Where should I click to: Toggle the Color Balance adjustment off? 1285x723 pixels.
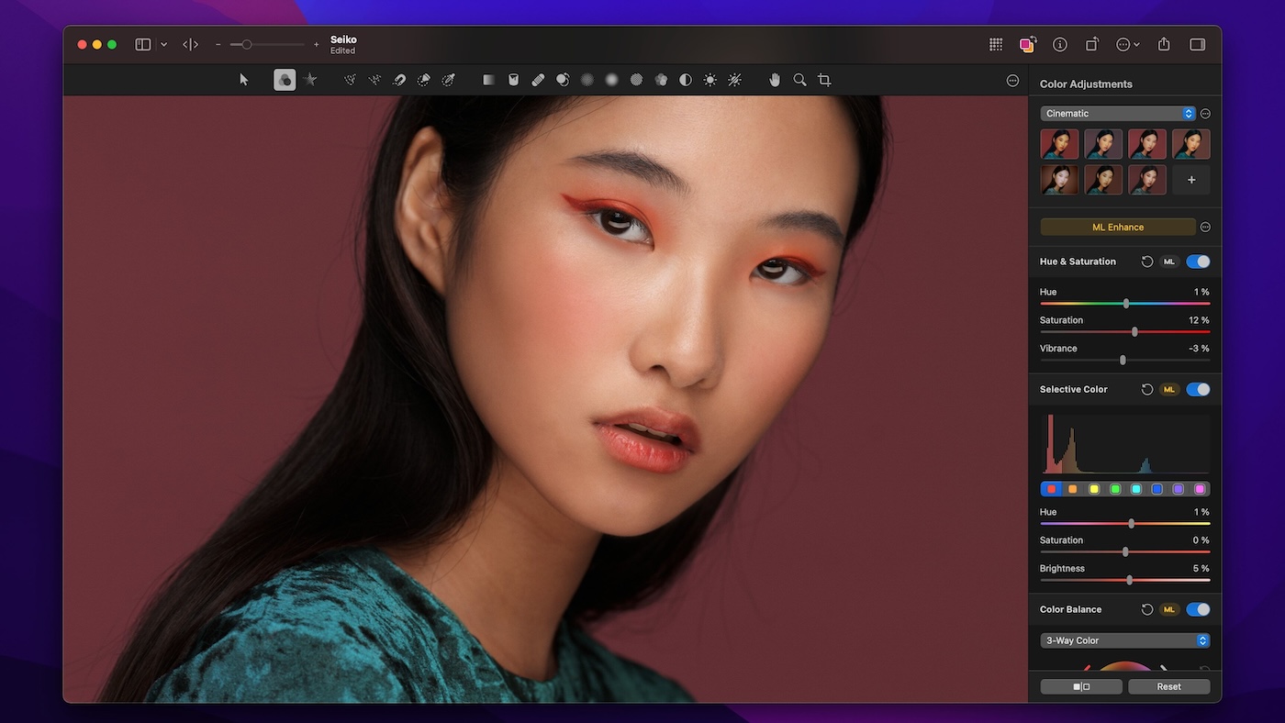click(x=1198, y=609)
